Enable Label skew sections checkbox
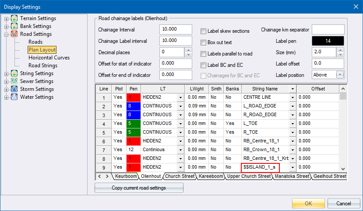The width and height of the screenshot is (363, 211). pos(204,31)
